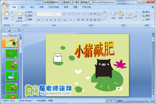Switch to Normal view in status bar
156x104 pixels.
click(108, 101)
